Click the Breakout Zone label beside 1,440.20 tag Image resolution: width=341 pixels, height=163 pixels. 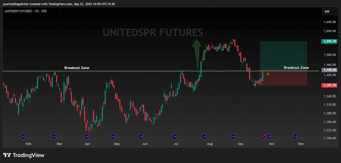296,68
